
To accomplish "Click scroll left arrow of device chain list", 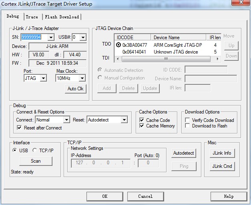I will coord(118,59).
